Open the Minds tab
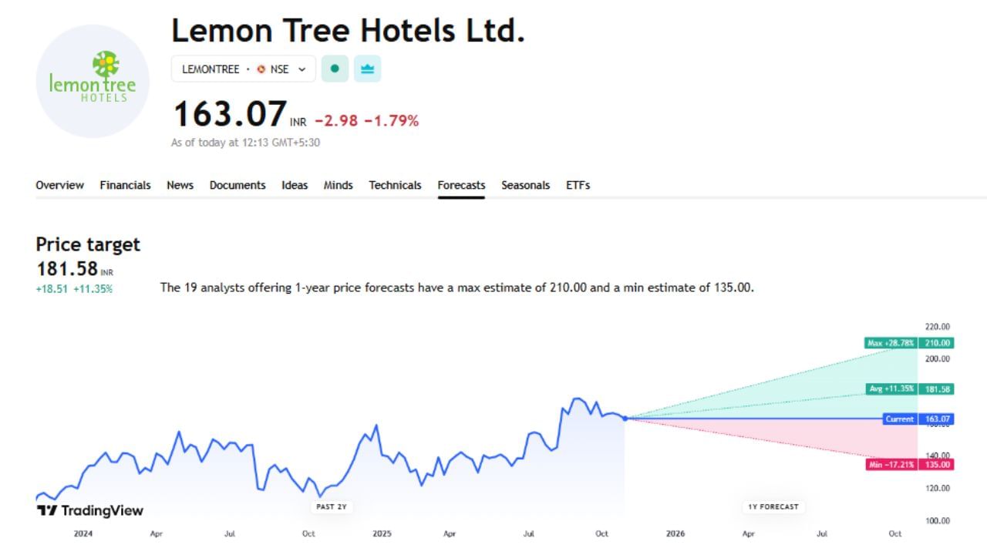 (x=338, y=185)
